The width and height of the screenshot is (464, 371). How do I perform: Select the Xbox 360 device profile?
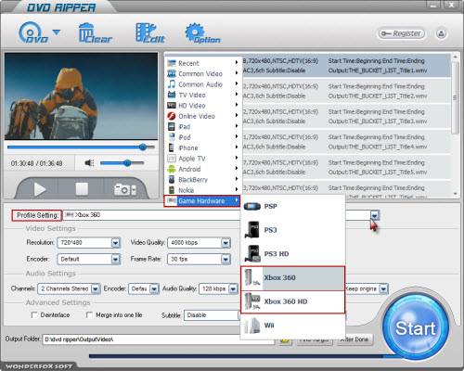click(292, 278)
